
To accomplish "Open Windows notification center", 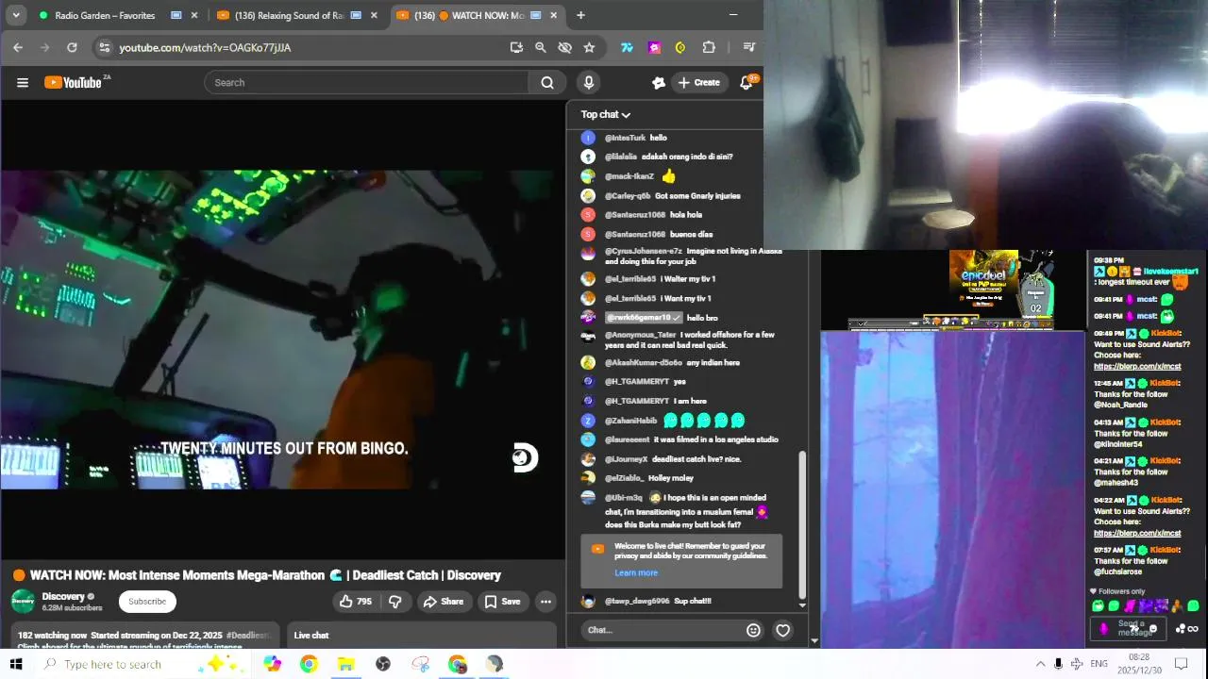I will (x=1181, y=664).
